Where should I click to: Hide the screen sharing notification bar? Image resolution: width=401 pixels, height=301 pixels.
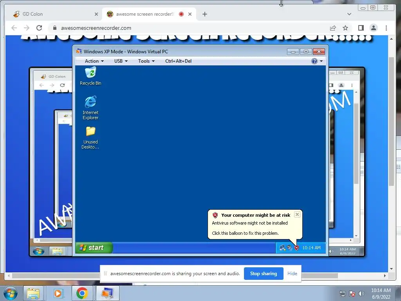click(x=292, y=273)
